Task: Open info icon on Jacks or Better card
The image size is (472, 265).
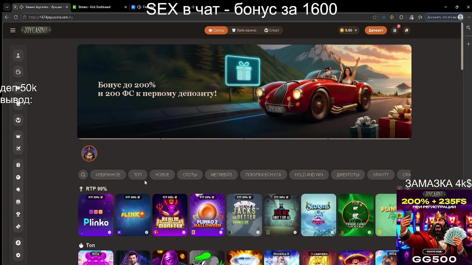Action: pyautogui.click(x=258, y=232)
